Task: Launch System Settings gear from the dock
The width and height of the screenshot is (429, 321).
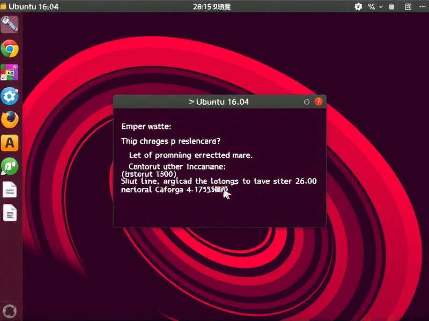Action: click(10, 97)
